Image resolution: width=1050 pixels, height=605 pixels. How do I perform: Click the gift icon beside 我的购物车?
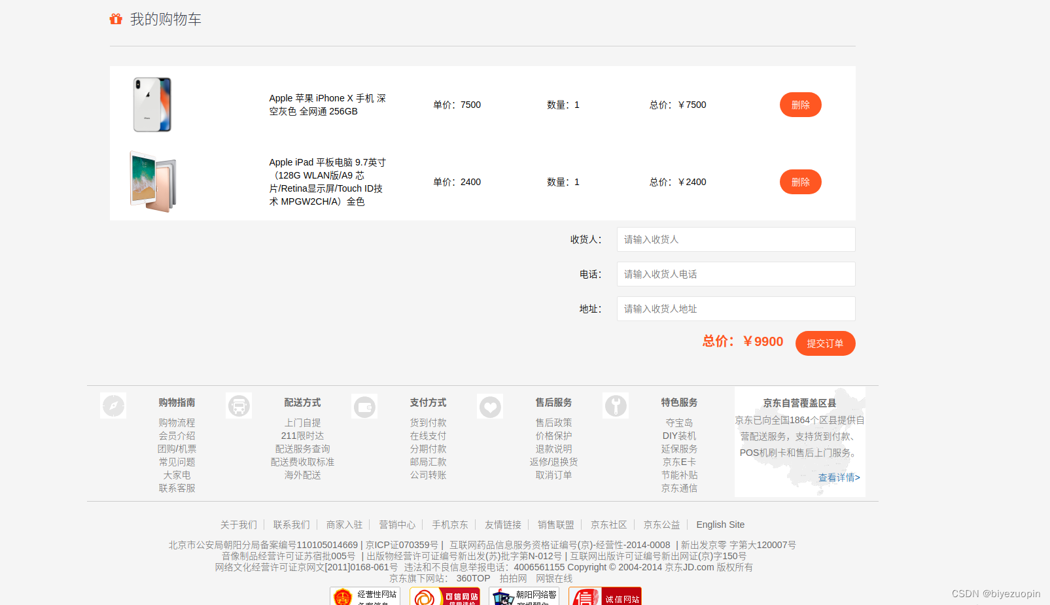click(116, 19)
